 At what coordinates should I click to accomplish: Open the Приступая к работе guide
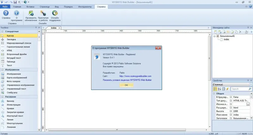tap(43, 16)
